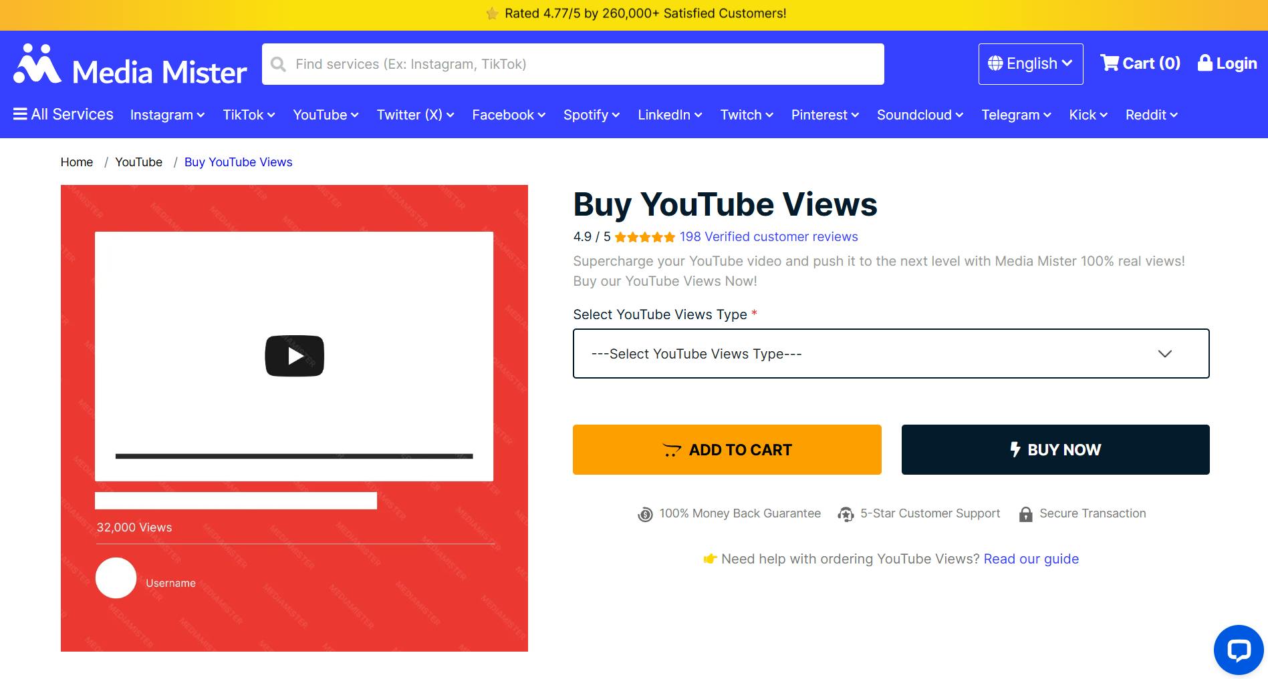Click the Login padlock icon

click(x=1204, y=63)
